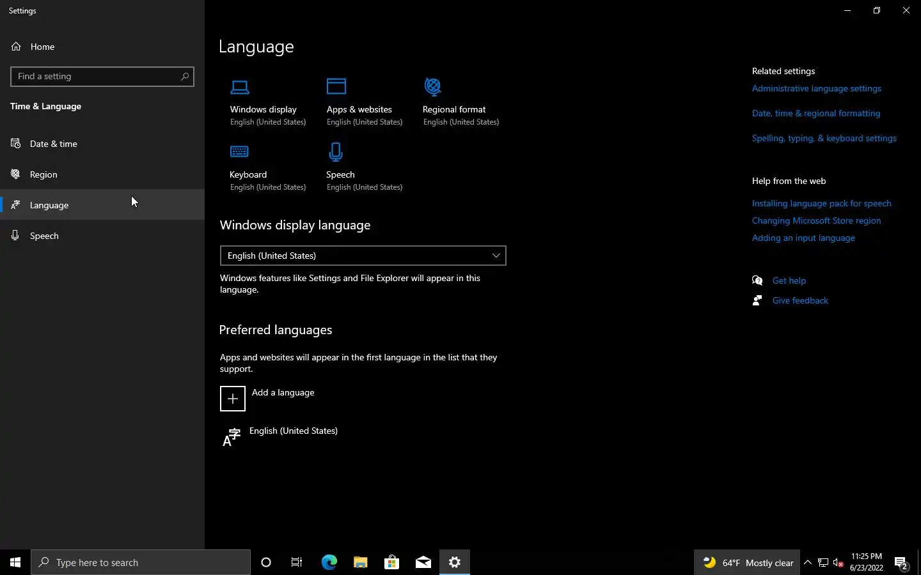The image size is (921, 575).
Task: Go to Settings Home
Action: pyautogui.click(x=102, y=47)
